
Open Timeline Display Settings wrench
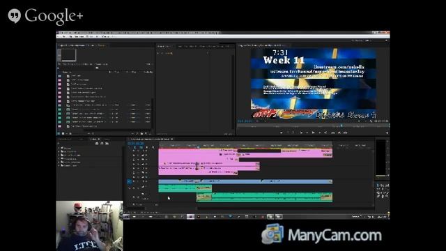[x=153, y=147]
